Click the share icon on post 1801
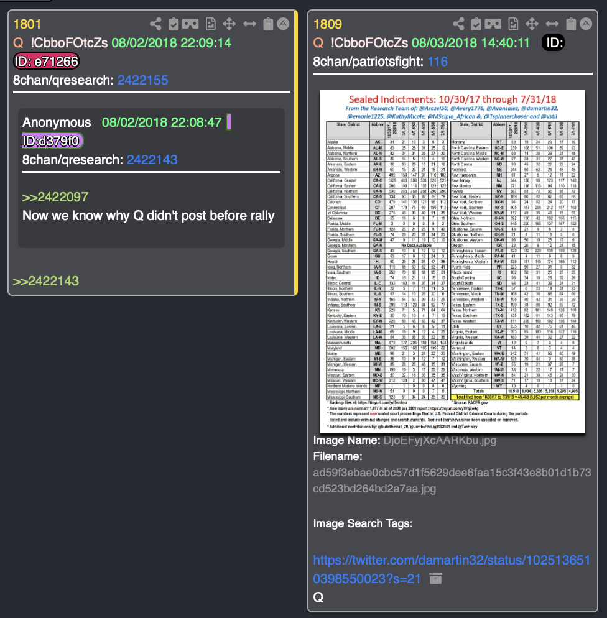607x618 pixels. (155, 24)
